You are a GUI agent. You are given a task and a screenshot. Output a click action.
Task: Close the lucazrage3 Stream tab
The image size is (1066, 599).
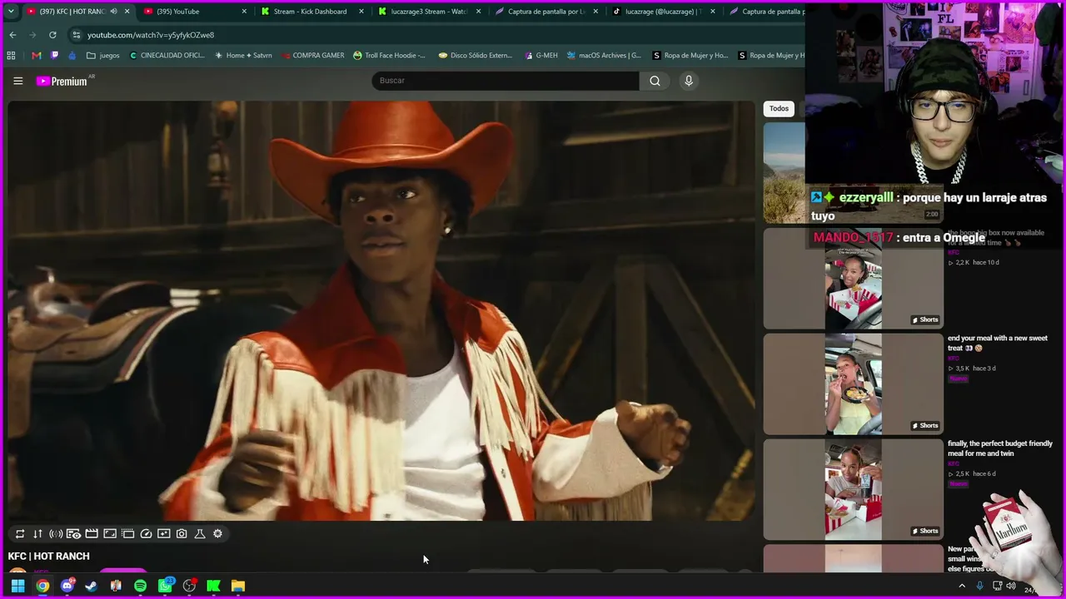[479, 12]
